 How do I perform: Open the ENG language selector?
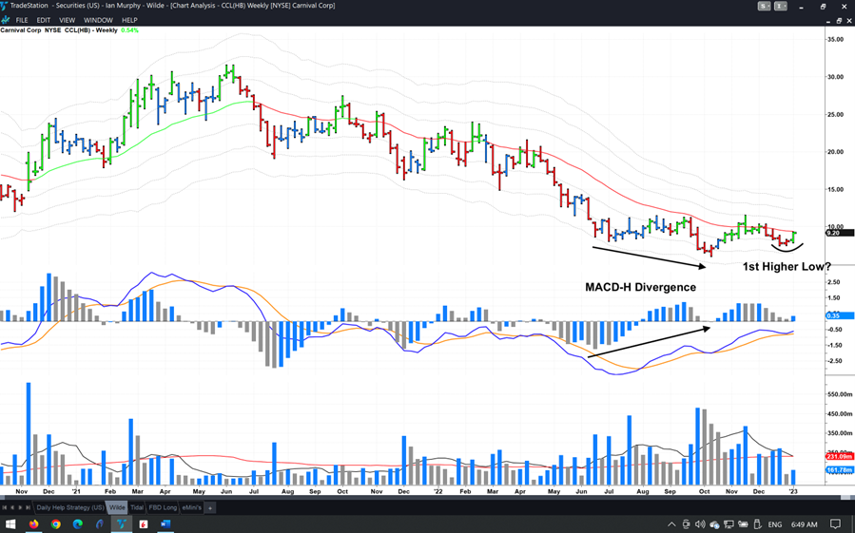pyautogui.click(x=775, y=524)
